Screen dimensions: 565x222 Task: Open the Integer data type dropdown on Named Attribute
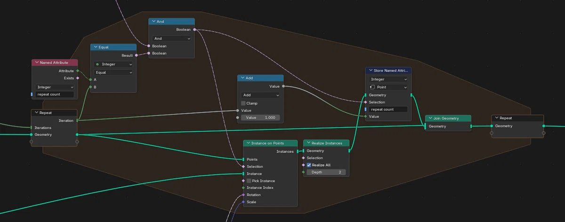[x=55, y=87]
